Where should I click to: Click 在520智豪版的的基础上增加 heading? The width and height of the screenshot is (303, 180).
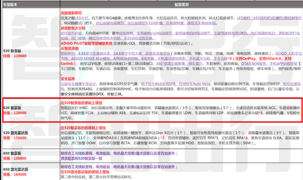(x=83, y=128)
